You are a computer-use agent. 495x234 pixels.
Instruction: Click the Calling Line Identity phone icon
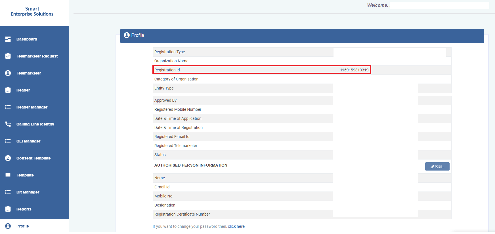point(8,124)
